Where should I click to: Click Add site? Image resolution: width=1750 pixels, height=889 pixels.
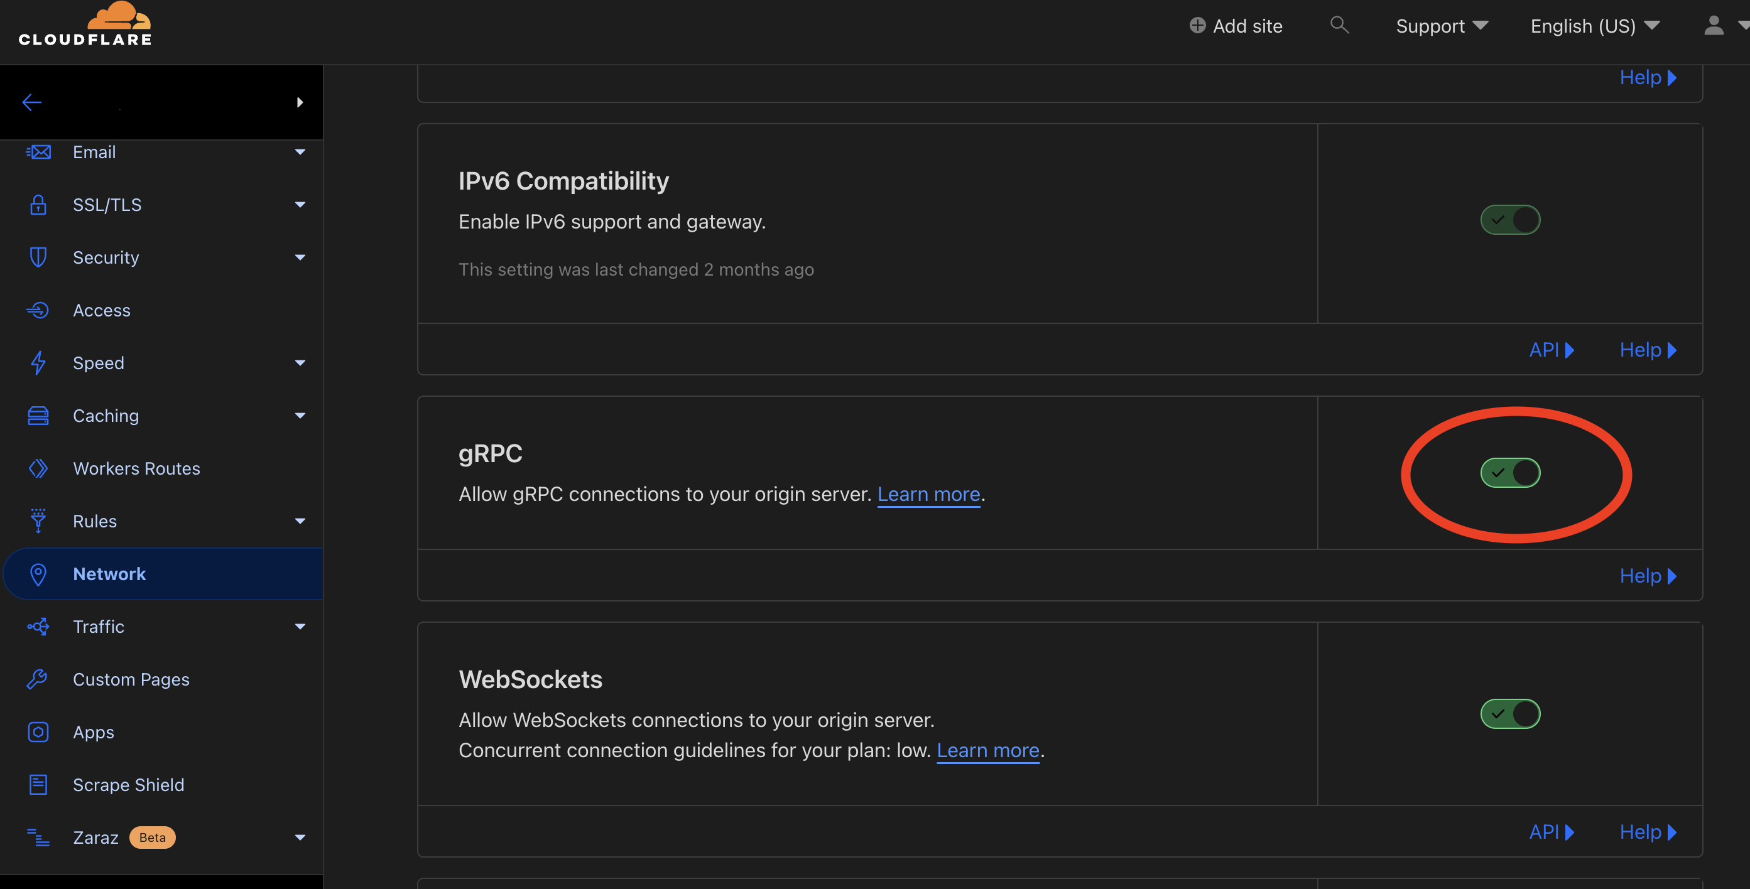point(1235,25)
